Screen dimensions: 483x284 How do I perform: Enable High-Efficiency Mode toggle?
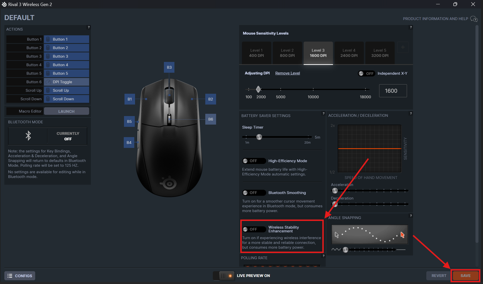tap(254, 161)
